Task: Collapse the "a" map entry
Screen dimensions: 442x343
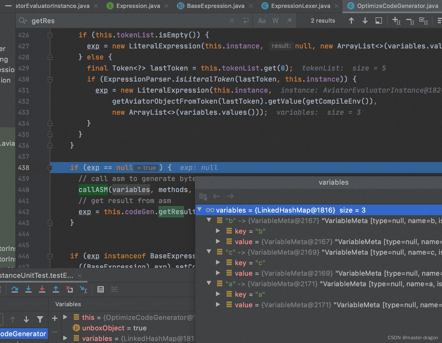Action: point(209,283)
